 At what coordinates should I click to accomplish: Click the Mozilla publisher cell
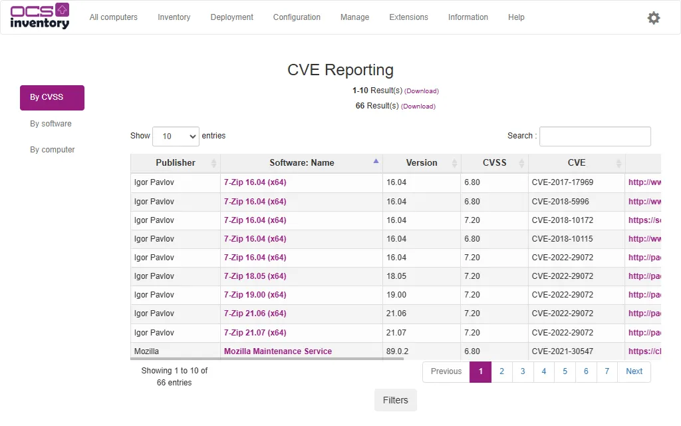click(176, 351)
